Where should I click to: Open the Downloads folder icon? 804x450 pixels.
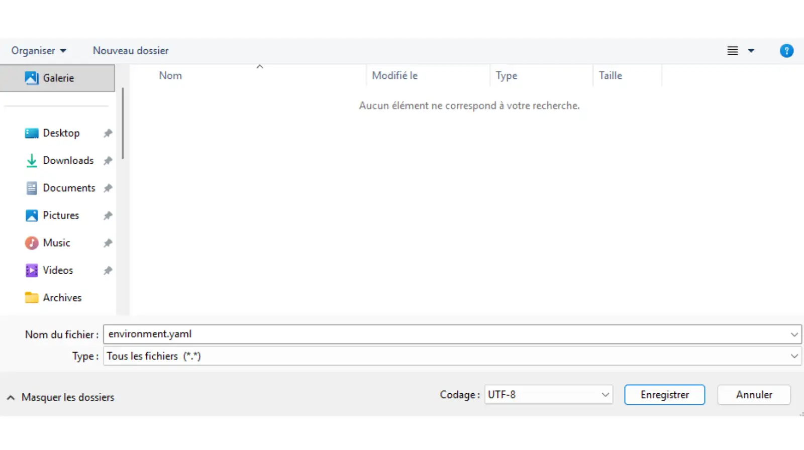click(31, 161)
